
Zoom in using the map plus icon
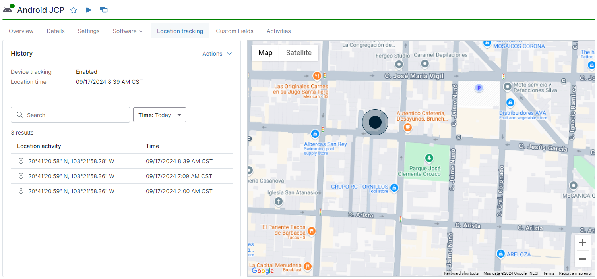click(x=582, y=242)
